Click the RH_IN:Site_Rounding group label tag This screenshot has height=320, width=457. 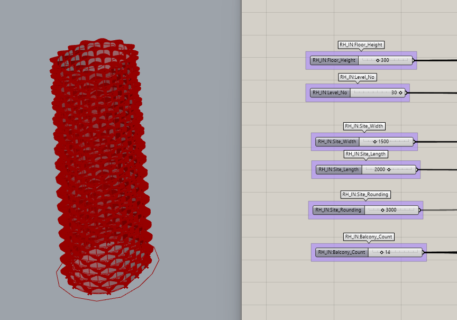click(x=365, y=195)
